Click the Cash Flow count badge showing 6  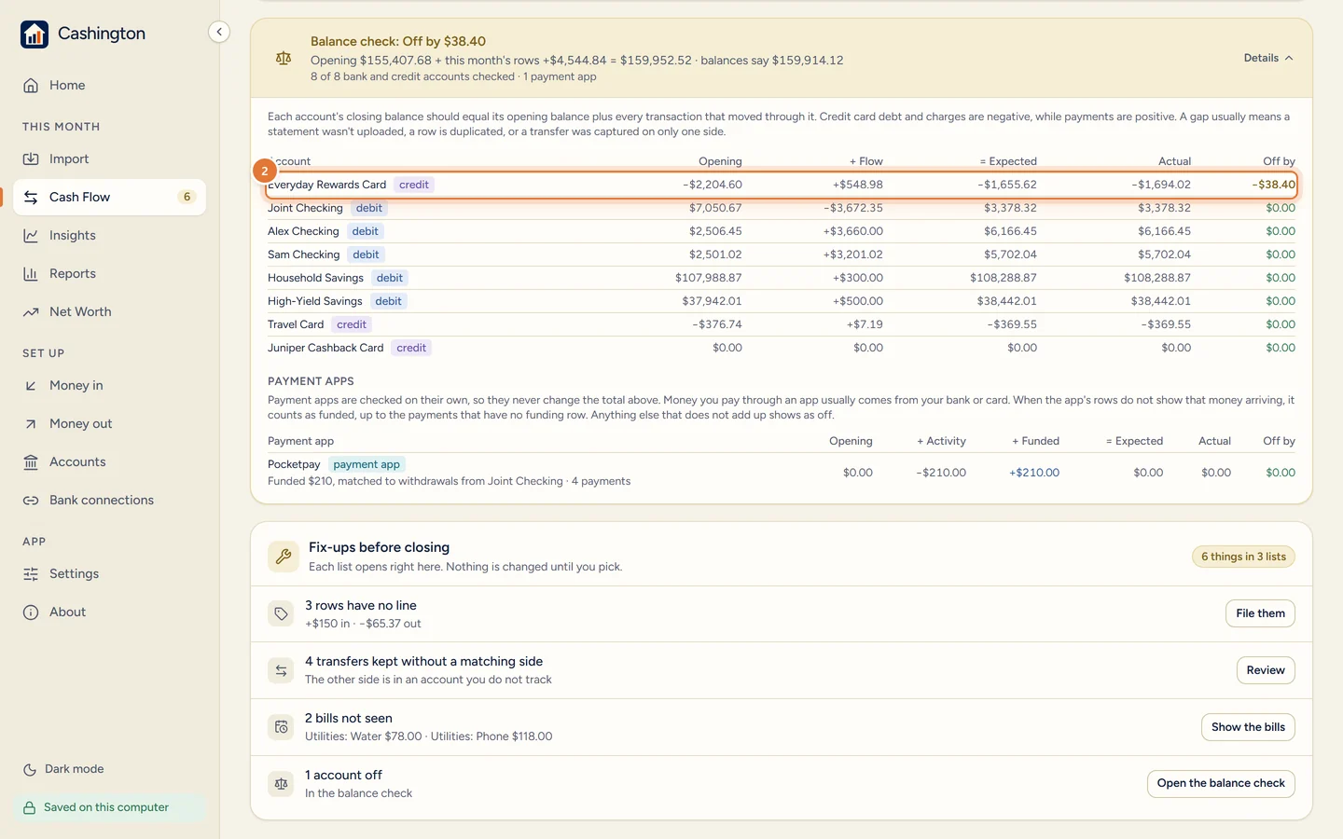click(x=187, y=197)
